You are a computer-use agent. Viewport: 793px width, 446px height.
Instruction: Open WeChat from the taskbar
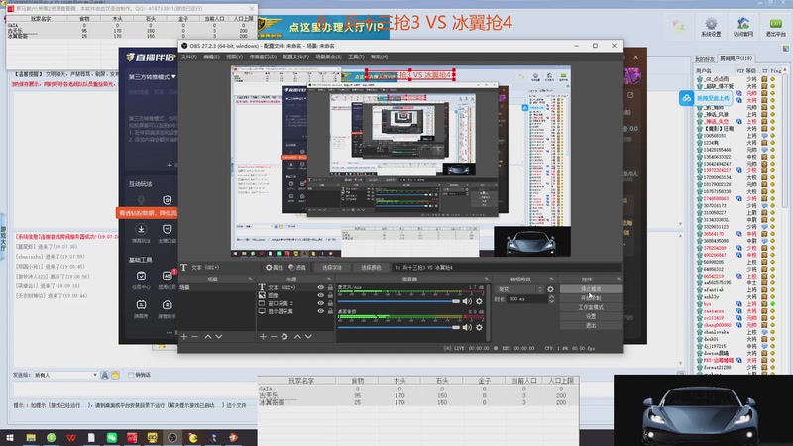(x=112, y=438)
